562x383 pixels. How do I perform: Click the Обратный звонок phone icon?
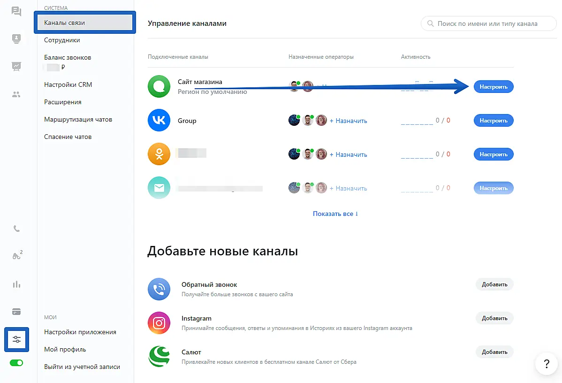pos(159,289)
